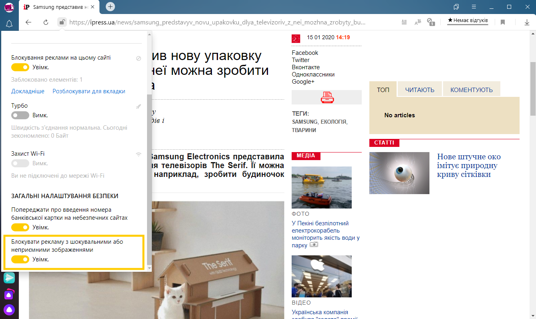Open a new tab with the plus button
The height and width of the screenshot is (319, 536).
pos(110,7)
